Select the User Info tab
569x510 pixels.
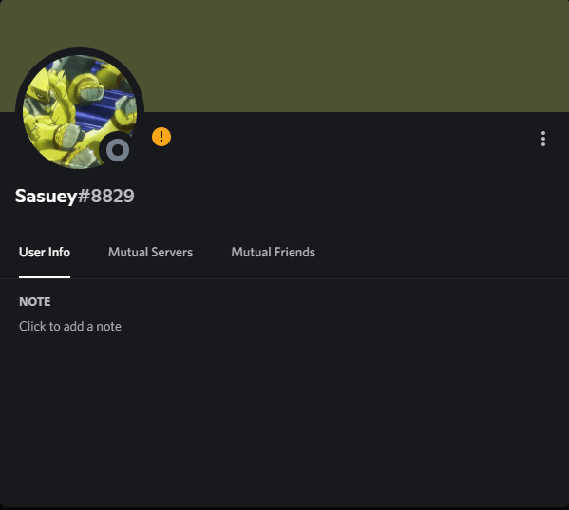[x=45, y=252]
